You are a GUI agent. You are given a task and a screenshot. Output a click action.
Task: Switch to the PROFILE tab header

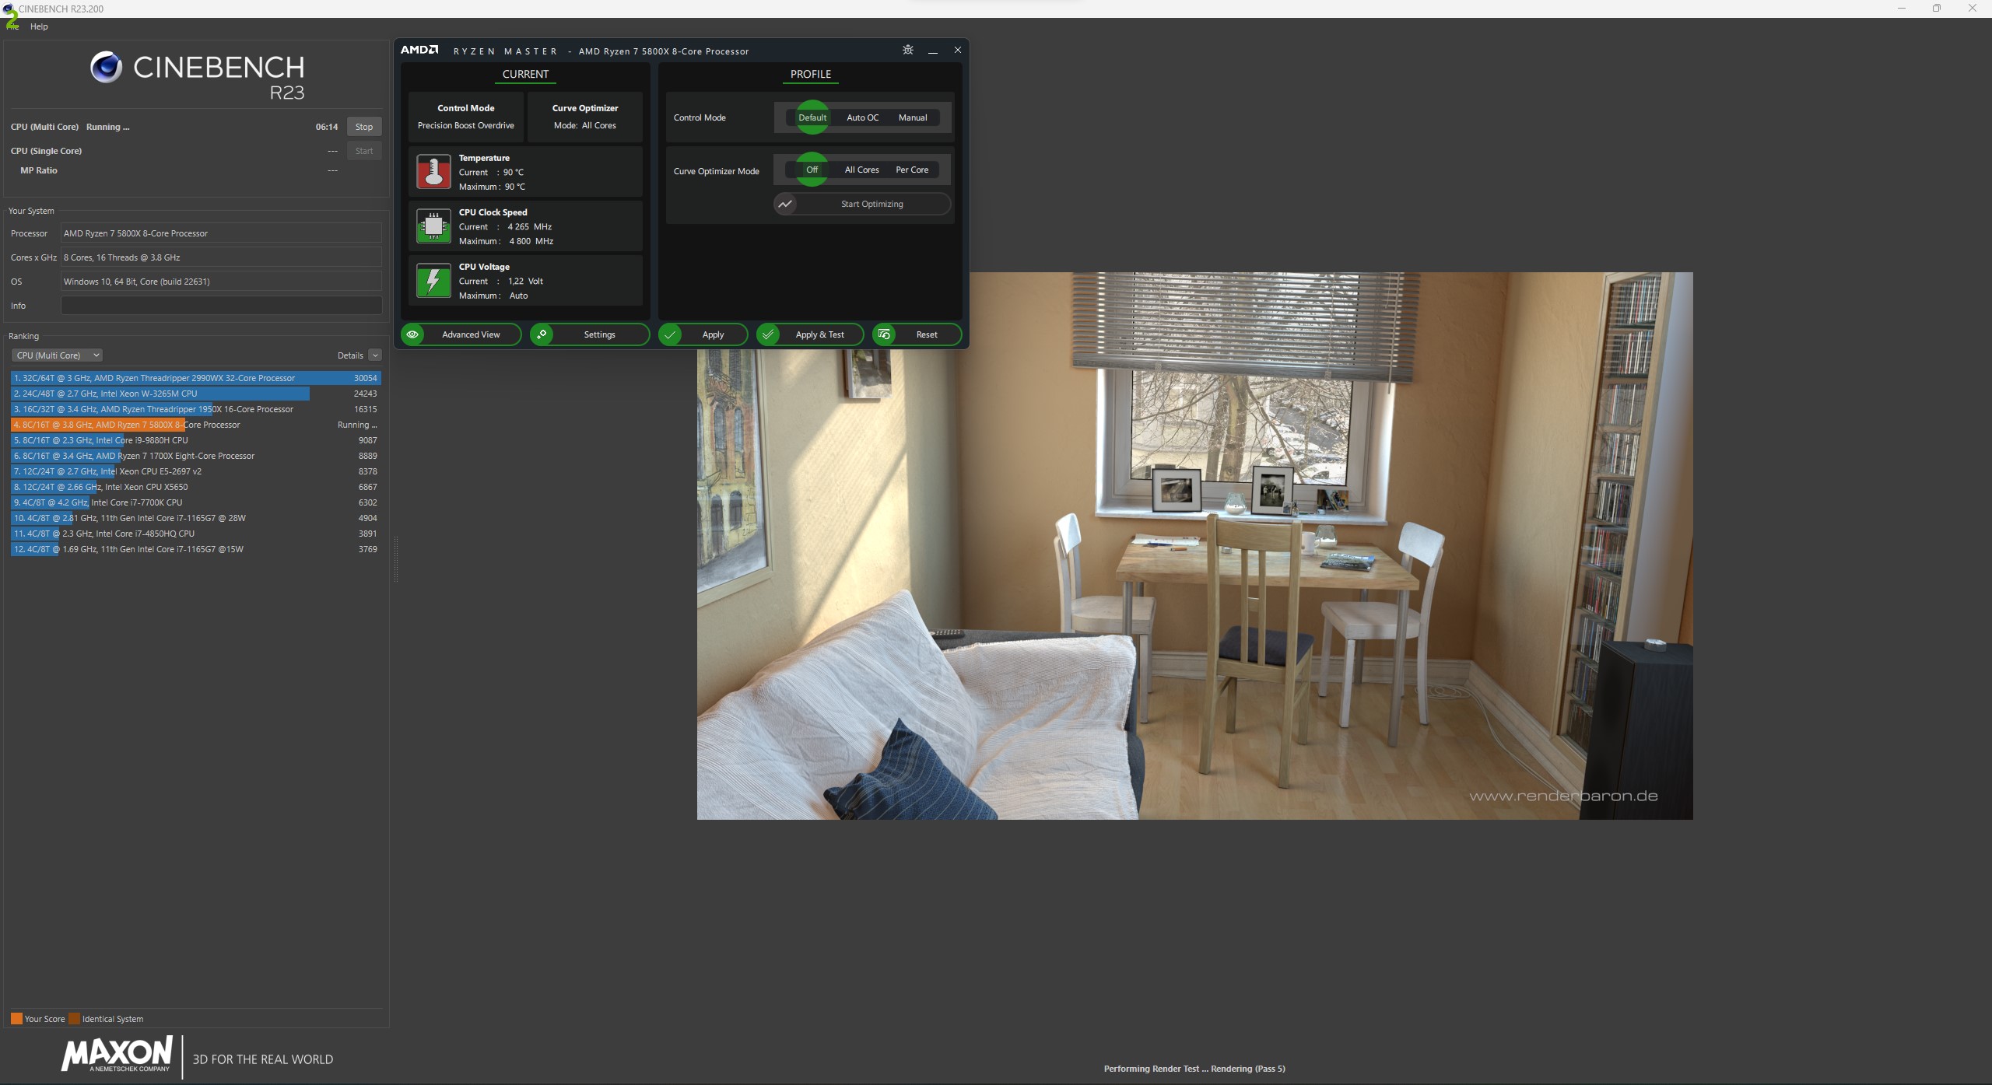[810, 74]
